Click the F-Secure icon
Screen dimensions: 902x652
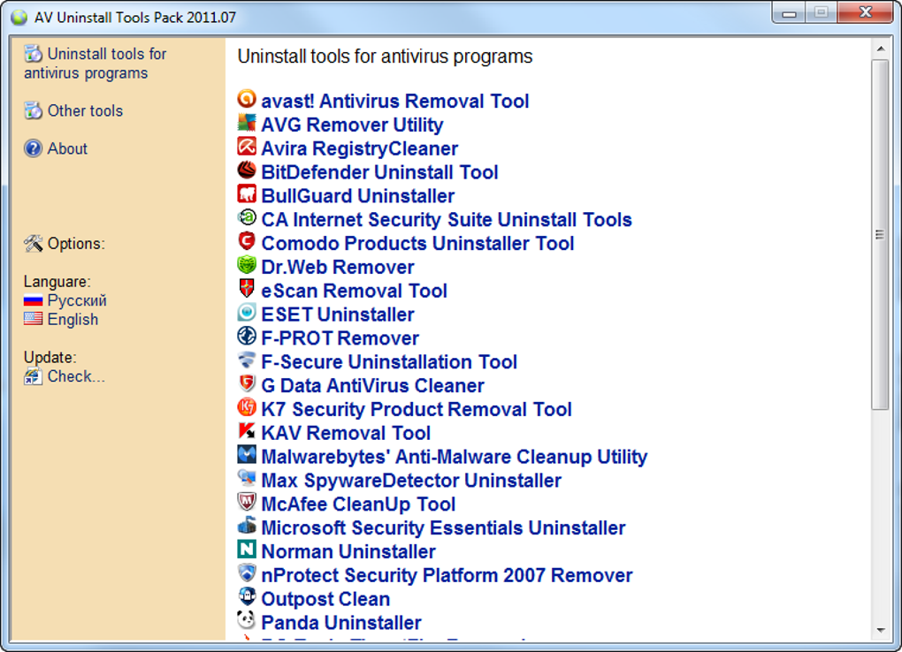247,360
